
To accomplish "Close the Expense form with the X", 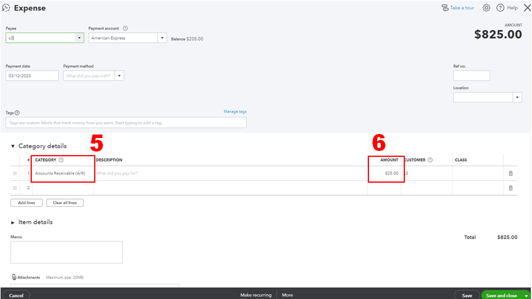I will [x=527, y=8].
